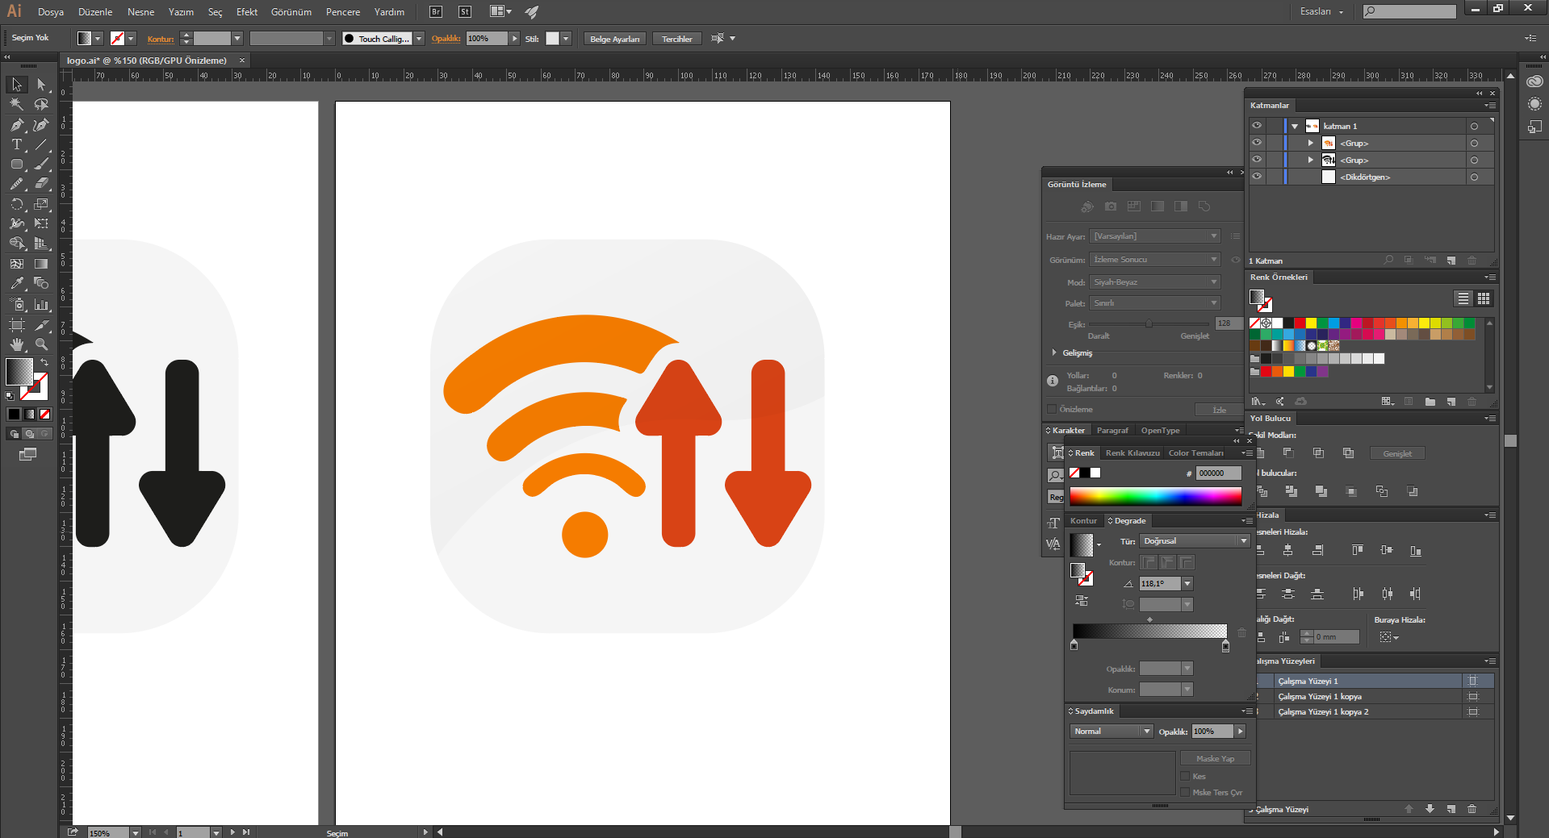Switch to the Paragraf tab
The image size is (1549, 838).
pos(1112,431)
